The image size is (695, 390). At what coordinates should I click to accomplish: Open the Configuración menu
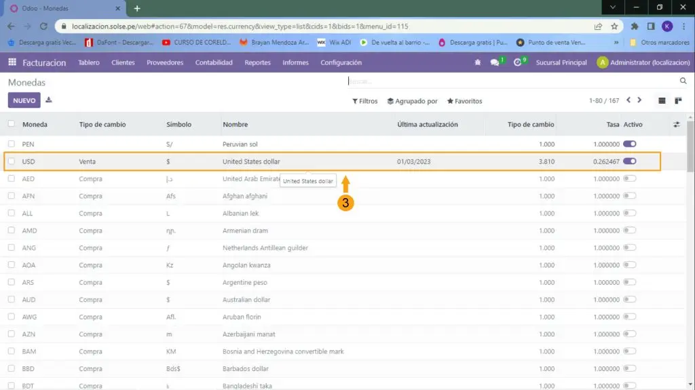pos(341,62)
